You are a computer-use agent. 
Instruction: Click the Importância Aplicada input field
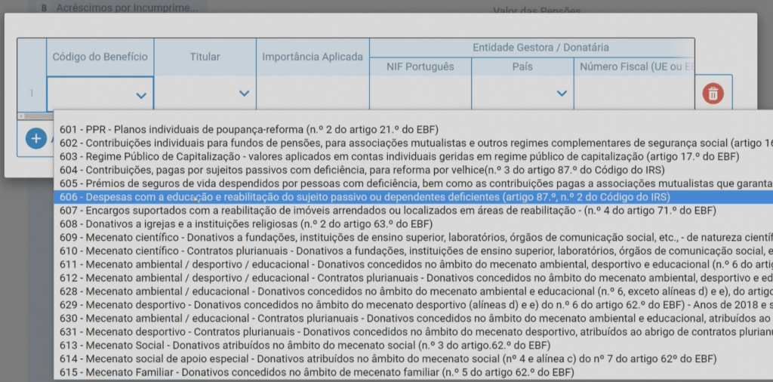(x=313, y=94)
